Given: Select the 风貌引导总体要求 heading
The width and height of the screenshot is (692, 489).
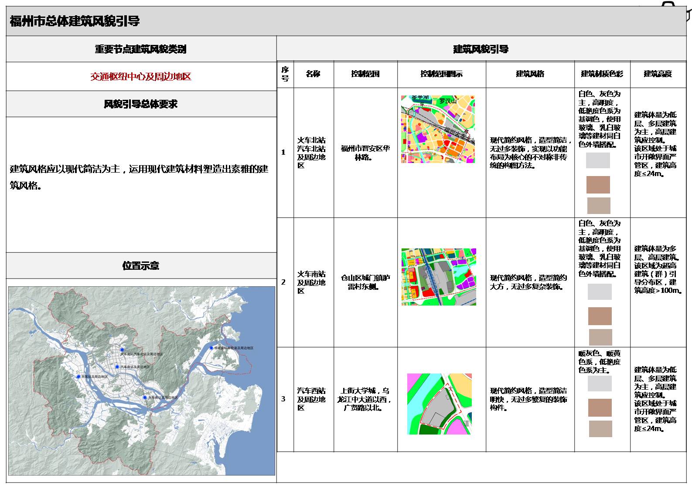Looking at the screenshot, I should pos(141,104).
